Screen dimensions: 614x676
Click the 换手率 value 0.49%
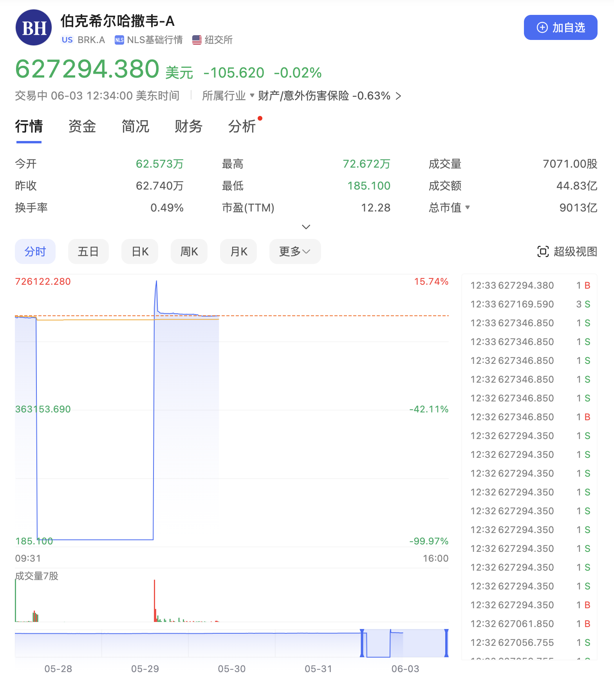167,208
